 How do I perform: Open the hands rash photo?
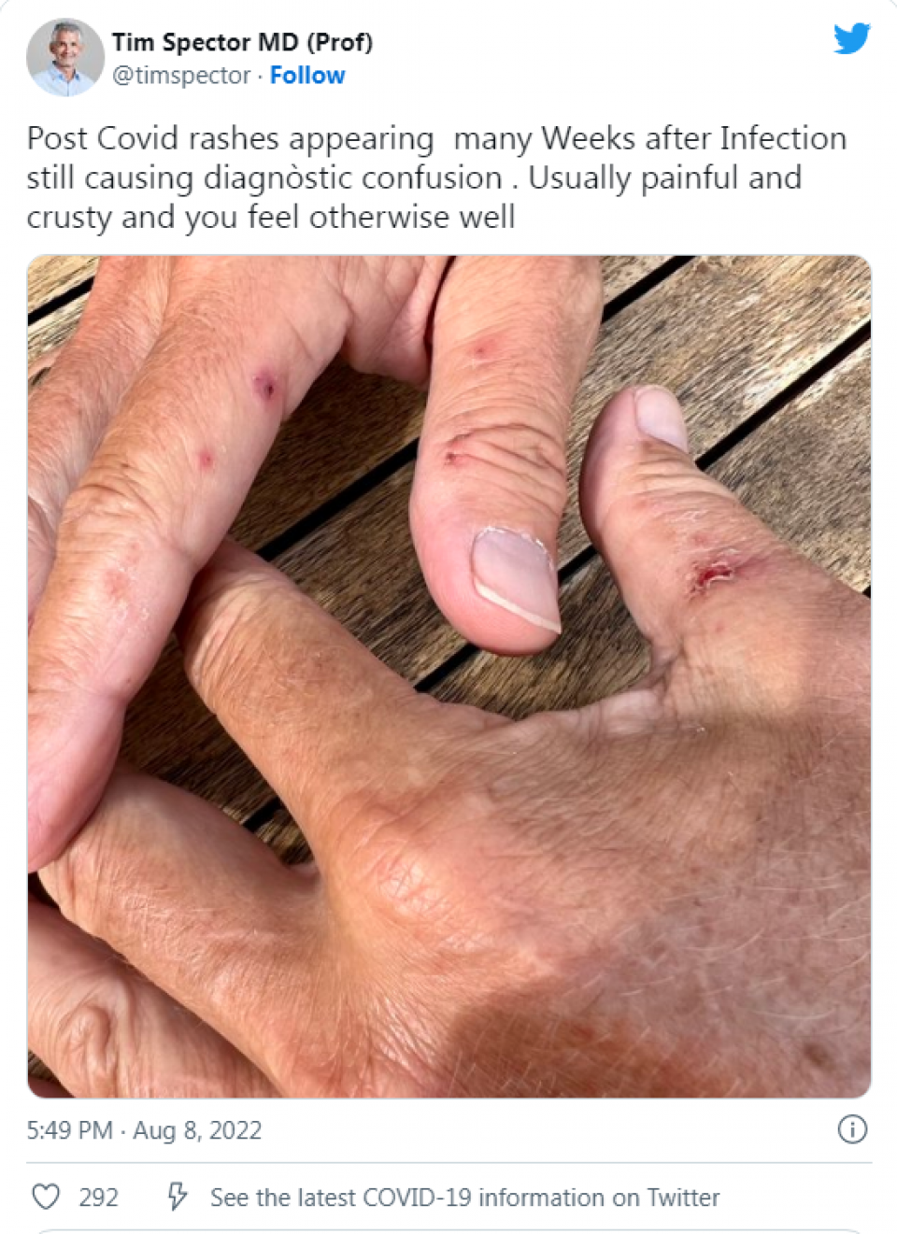pos(448,676)
